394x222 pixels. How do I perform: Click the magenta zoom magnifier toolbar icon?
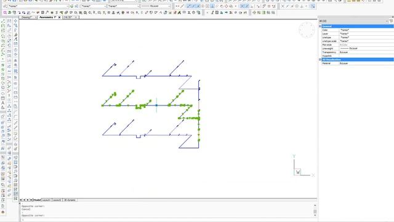click(5, 12)
